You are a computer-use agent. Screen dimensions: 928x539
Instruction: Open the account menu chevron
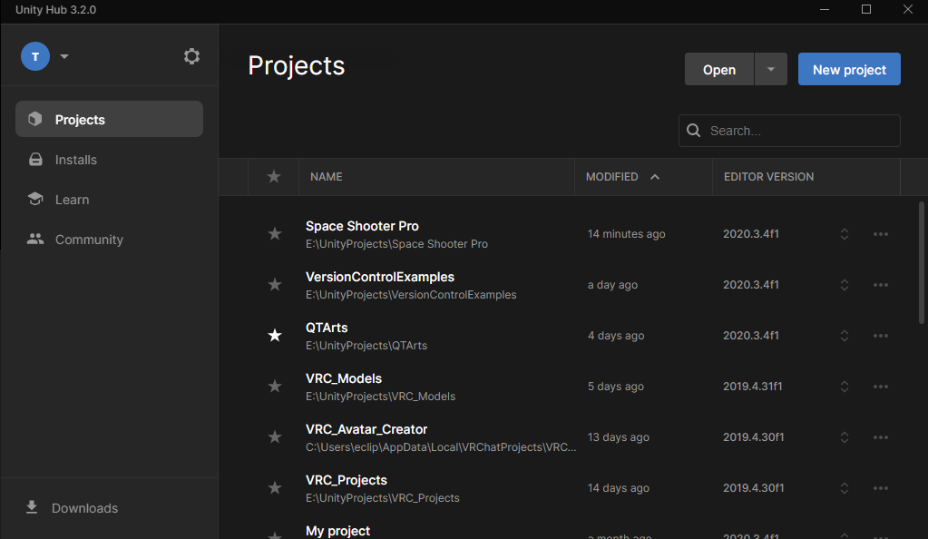(x=63, y=55)
